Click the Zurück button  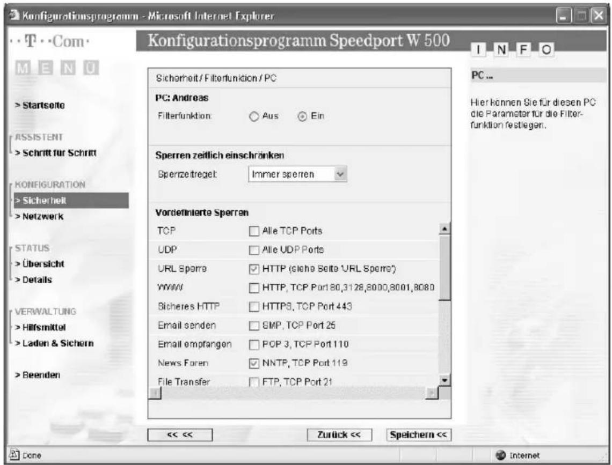click(x=339, y=435)
